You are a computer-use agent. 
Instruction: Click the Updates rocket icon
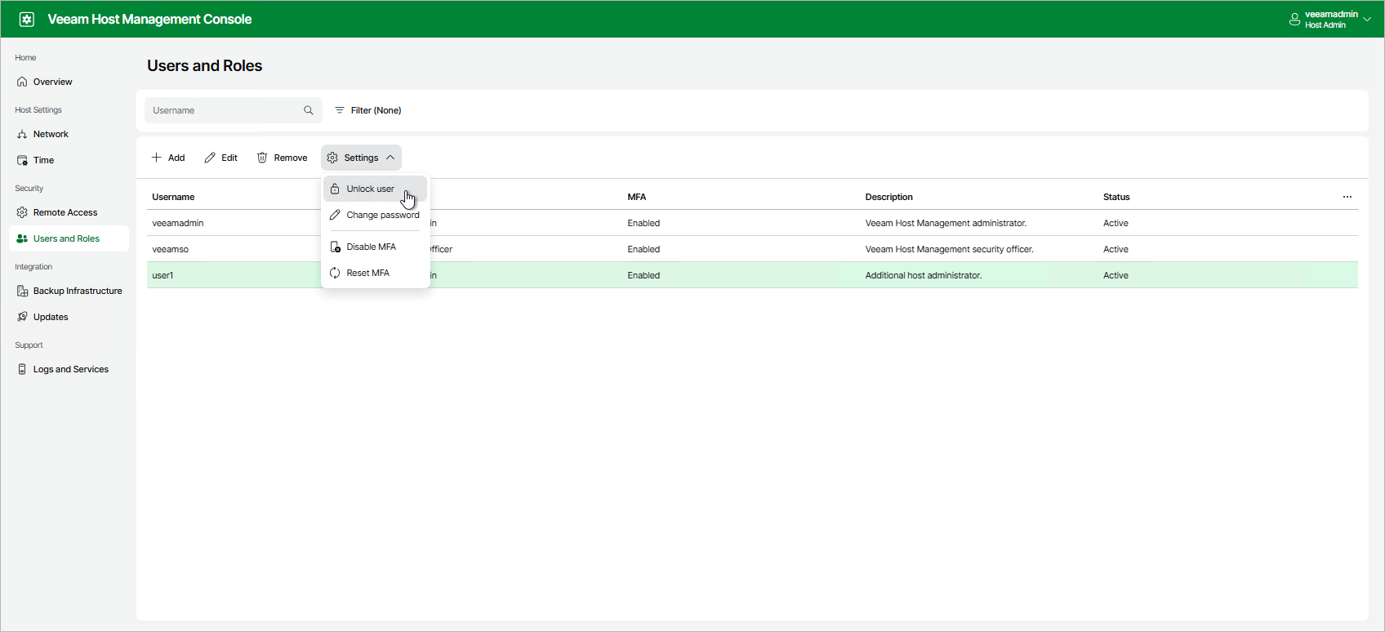pyautogui.click(x=22, y=317)
